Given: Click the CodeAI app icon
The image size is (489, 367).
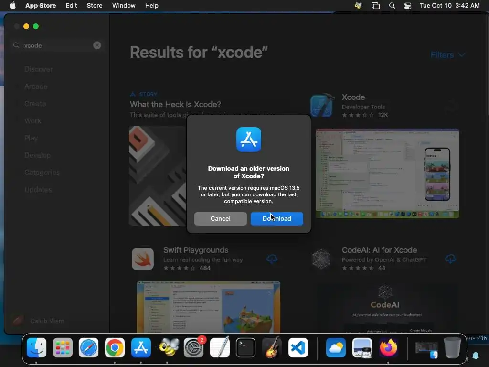Looking at the screenshot, I should pyautogui.click(x=321, y=259).
